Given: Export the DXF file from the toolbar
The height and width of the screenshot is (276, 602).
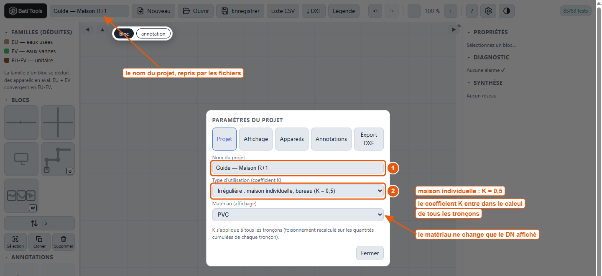Looking at the screenshot, I should click(314, 11).
